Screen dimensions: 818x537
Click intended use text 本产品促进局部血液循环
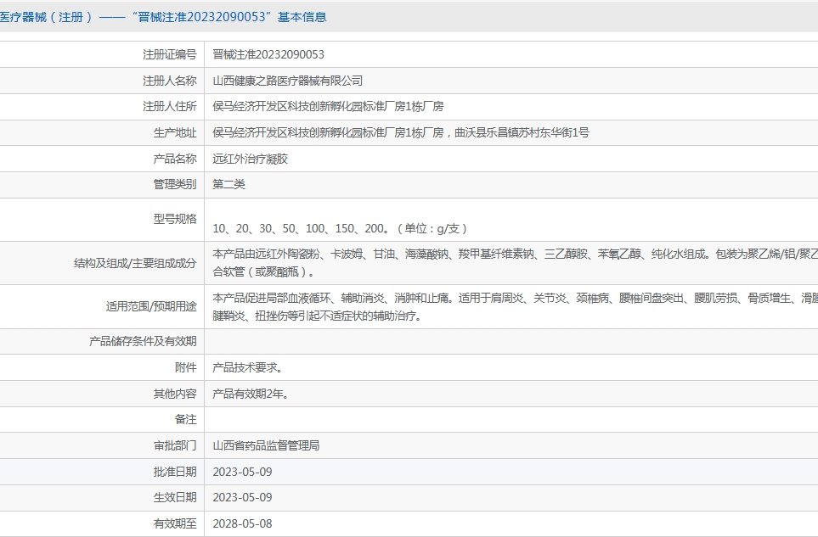[x=515, y=307]
